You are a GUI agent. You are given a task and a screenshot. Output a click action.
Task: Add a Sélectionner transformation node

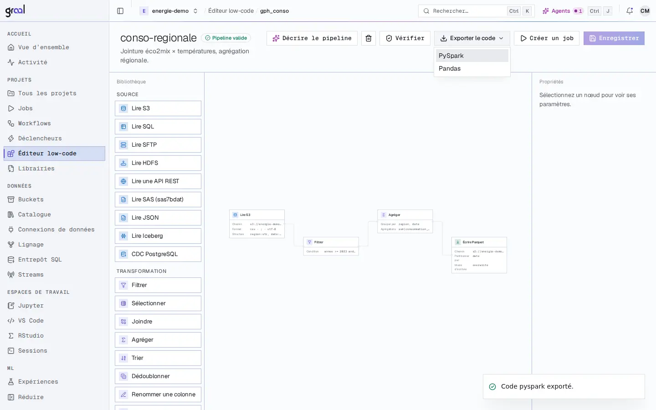click(158, 303)
